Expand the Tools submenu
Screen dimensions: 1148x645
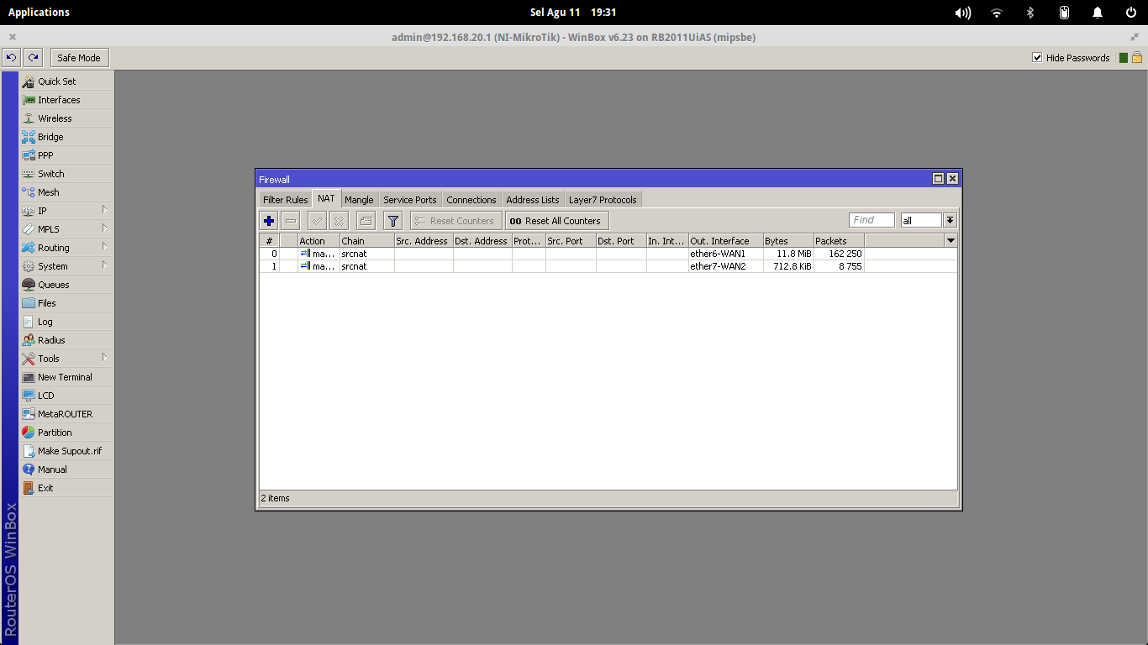click(66, 359)
